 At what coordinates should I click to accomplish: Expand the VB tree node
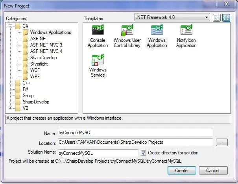(10, 109)
